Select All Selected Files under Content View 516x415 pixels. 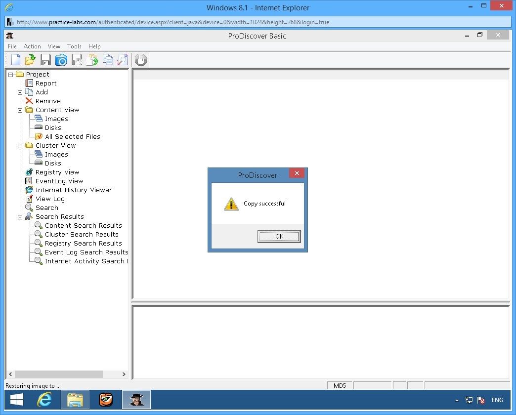pyautogui.click(x=72, y=137)
